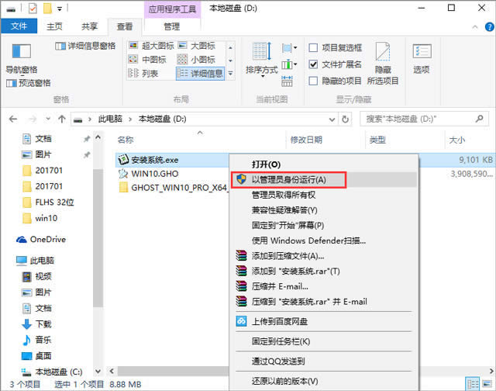Click the navigation pane icon in ribbon
Screen dimensions: 496x391
click(20, 53)
